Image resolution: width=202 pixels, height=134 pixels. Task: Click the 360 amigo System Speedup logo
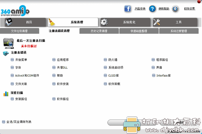coord(15,11)
